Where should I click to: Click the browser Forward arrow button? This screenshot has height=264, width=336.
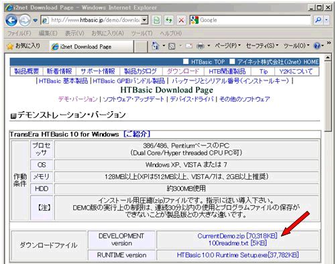25,20
